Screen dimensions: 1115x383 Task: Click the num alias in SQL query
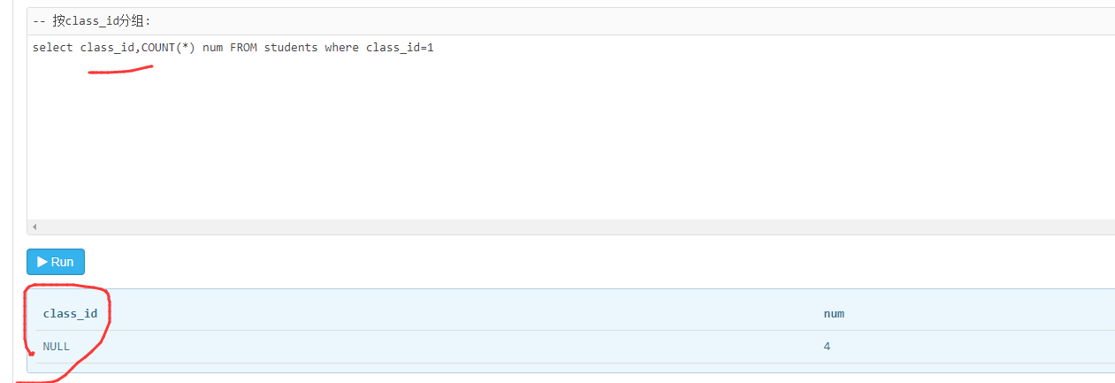(x=212, y=48)
